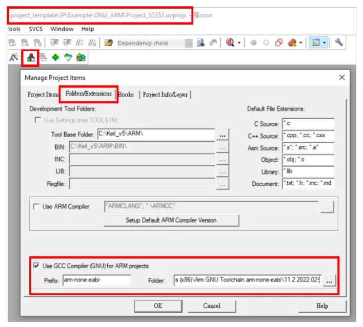Open dropdown arrow beside Kill Breakpoints icon
The width and height of the screenshot is (363, 327).
(301, 43)
